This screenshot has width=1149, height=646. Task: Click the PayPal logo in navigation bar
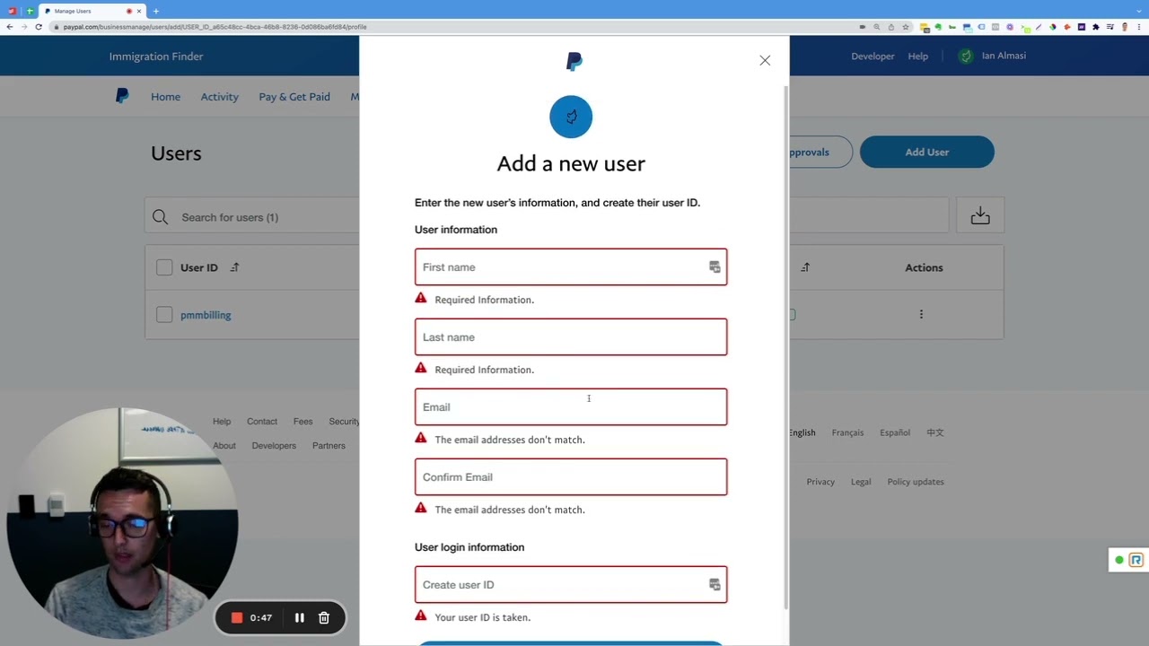(x=122, y=96)
